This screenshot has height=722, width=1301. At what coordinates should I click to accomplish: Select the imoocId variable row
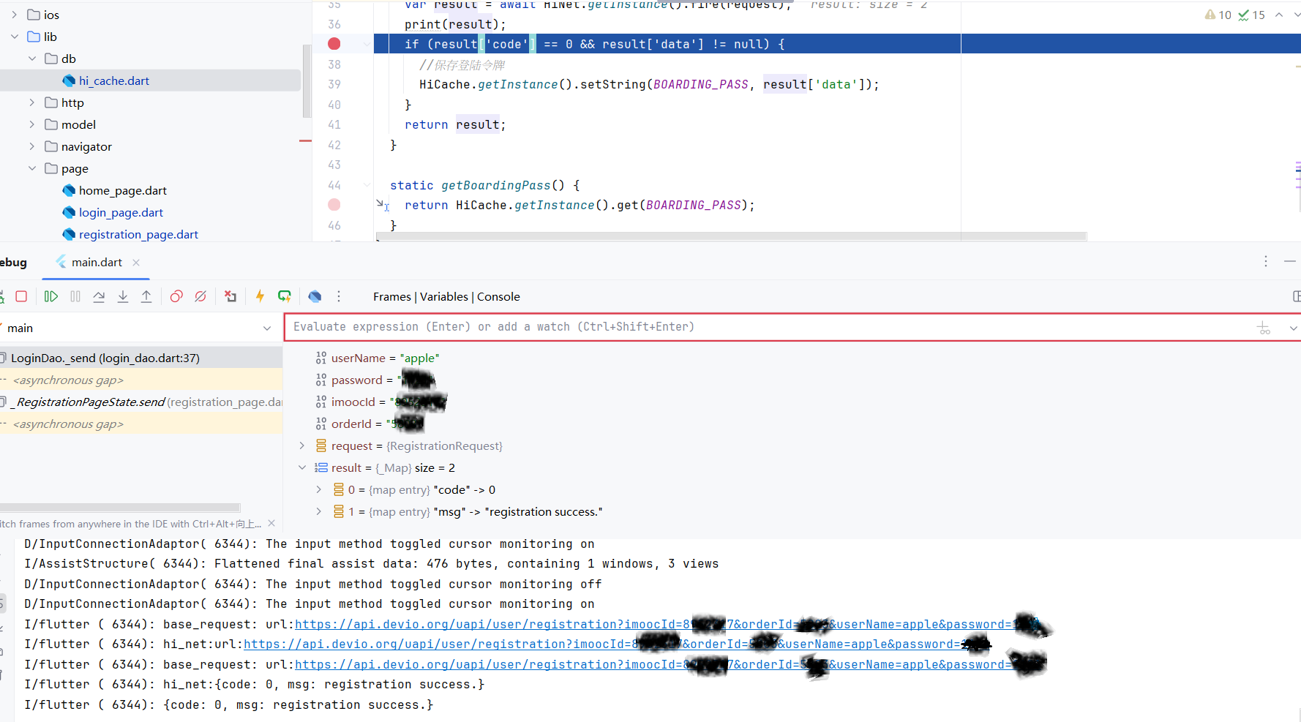(x=380, y=402)
